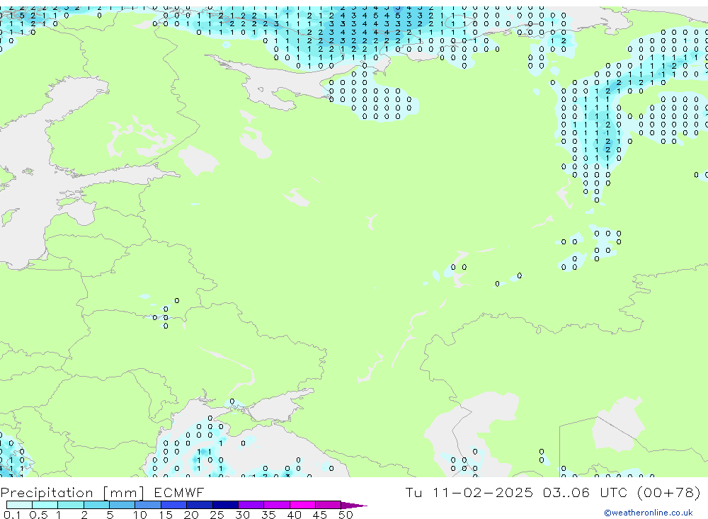Select the 10–15 mm blue legend swatch
Viewport: 708px width, 519px height.
click(x=148, y=505)
